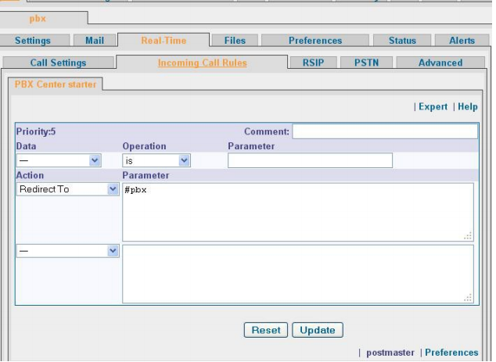The width and height of the screenshot is (496, 362).
Task: Grab the second text area resize handle
Action: tap(468, 298)
